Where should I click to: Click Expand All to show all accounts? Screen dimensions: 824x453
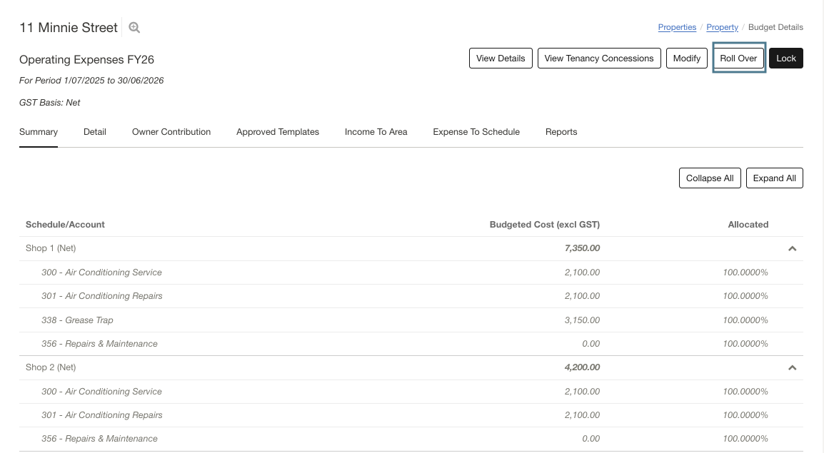tap(774, 178)
